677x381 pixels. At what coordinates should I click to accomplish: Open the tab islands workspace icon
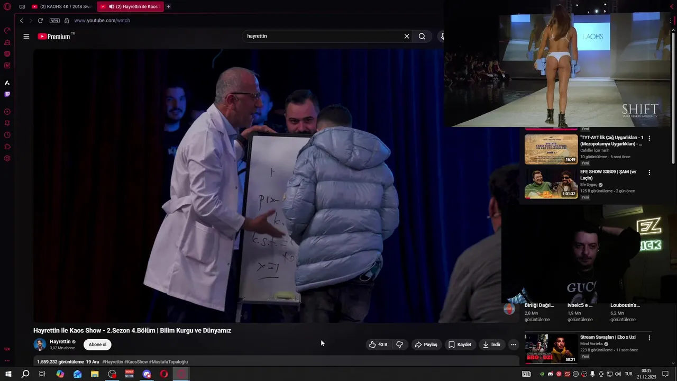pyautogui.click(x=22, y=6)
